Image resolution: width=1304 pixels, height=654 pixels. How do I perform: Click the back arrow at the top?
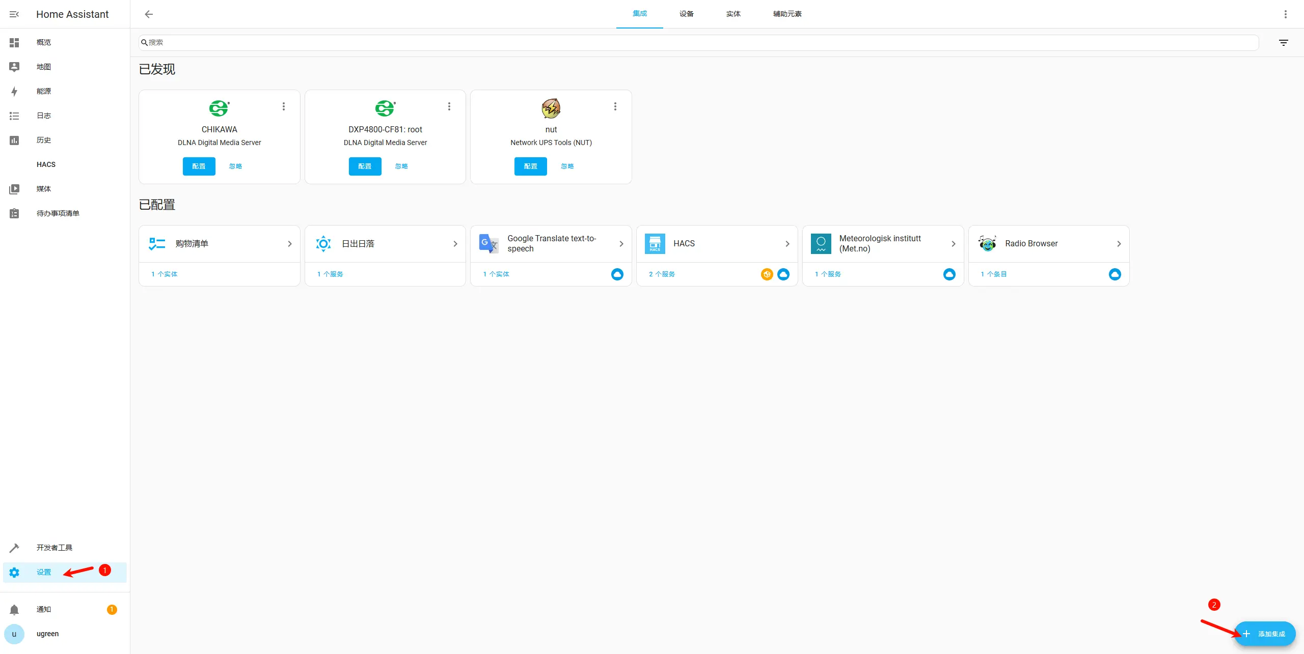(x=149, y=14)
